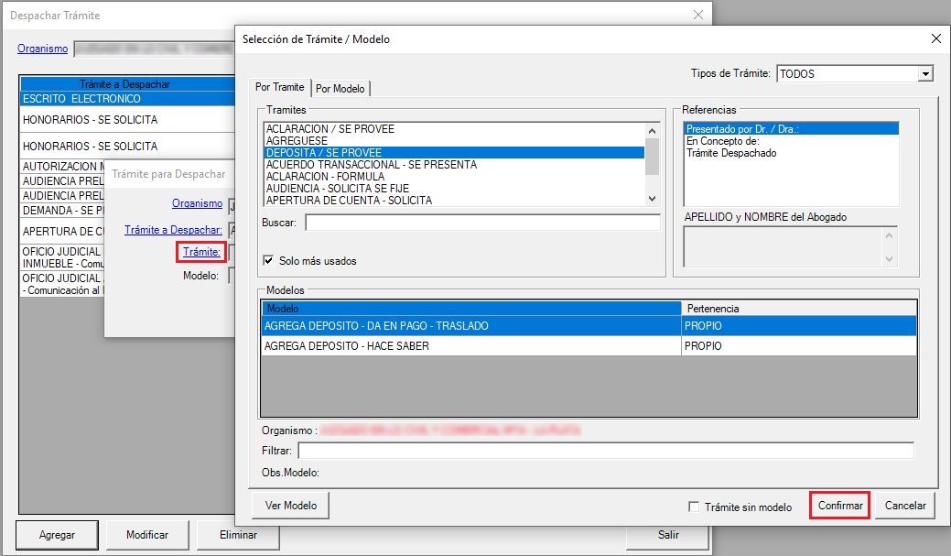The height and width of the screenshot is (556, 951).
Task: Focus the Filtrar input field
Action: 605,451
